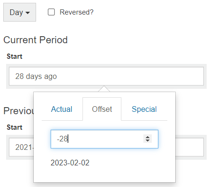
Task: Switch to the Actual tab
Action: point(62,109)
